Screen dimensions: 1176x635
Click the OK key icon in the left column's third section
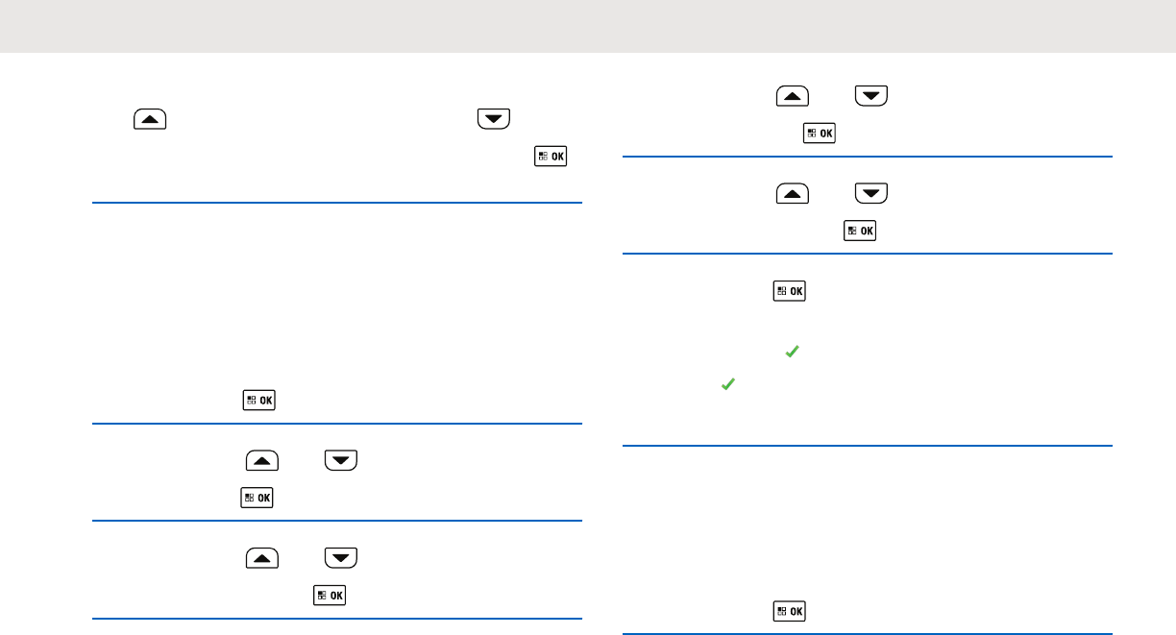[x=257, y=498]
